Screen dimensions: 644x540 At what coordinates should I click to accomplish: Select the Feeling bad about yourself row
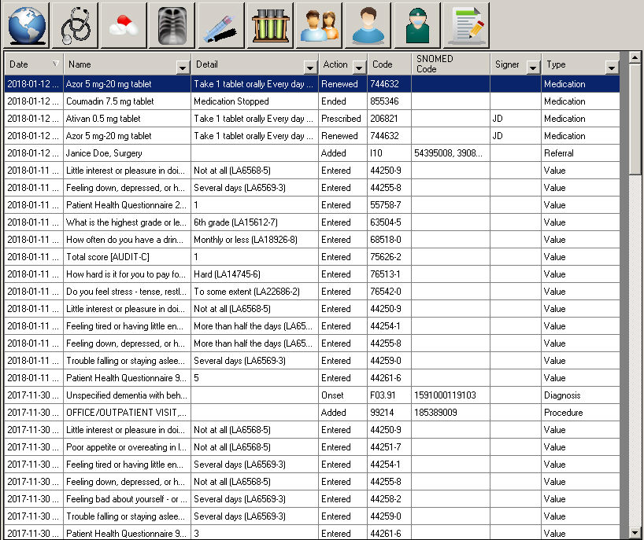[312, 499]
